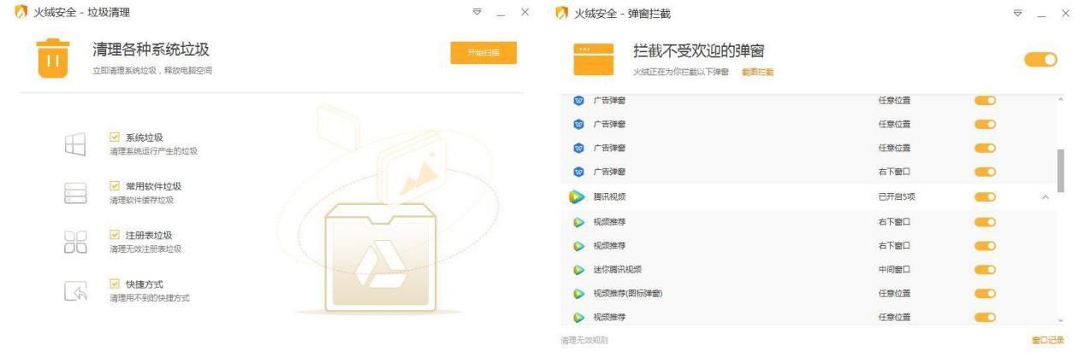Image resolution: width=1084 pixels, height=357 pixels.
Task: Click the four-squares icon beside 注册表垃圾
Action: click(76, 242)
